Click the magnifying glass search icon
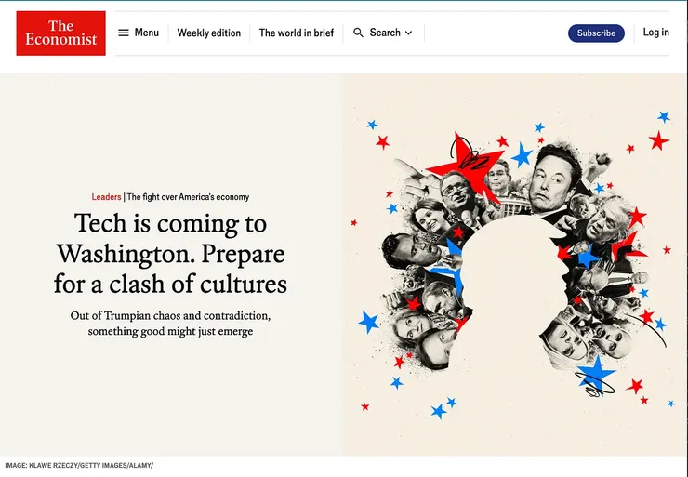Image resolution: width=688 pixels, height=477 pixels. pyautogui.click(x=358, y=33)
